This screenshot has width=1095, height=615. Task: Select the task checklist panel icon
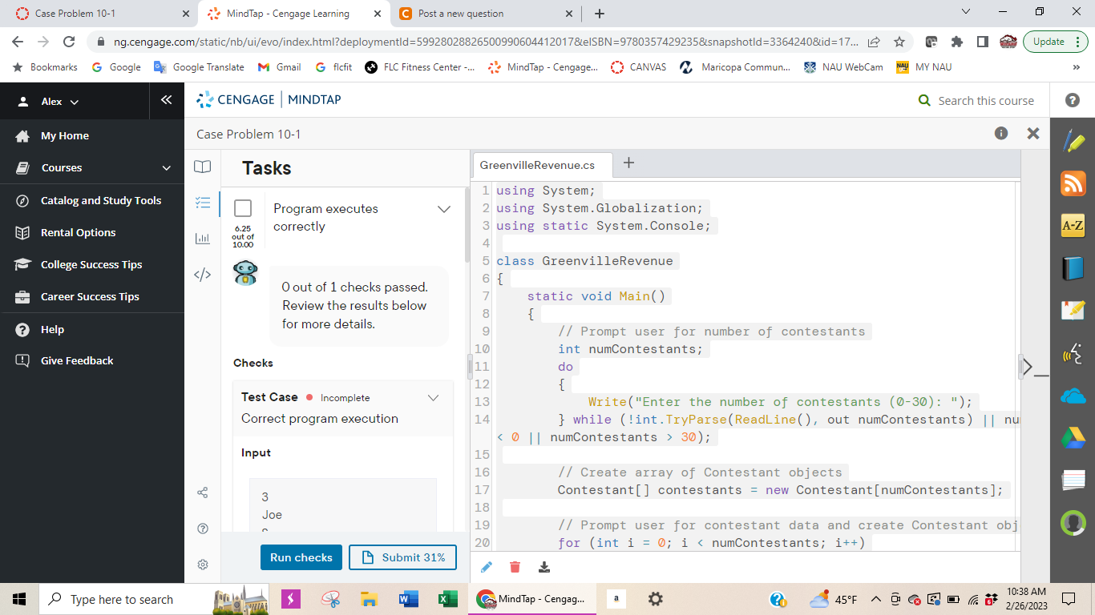point(203,203)
